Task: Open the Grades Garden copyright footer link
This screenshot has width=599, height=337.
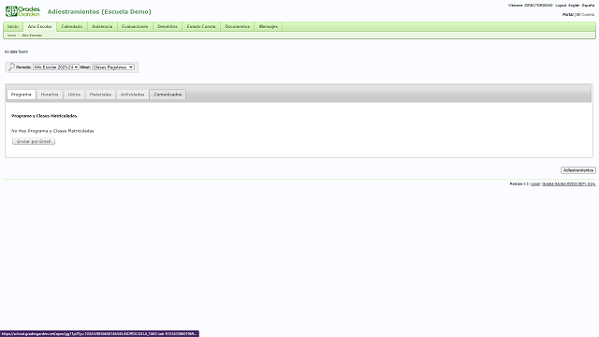Action: pos(569,184)
